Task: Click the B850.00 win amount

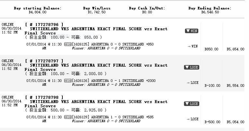Action: 211,49
